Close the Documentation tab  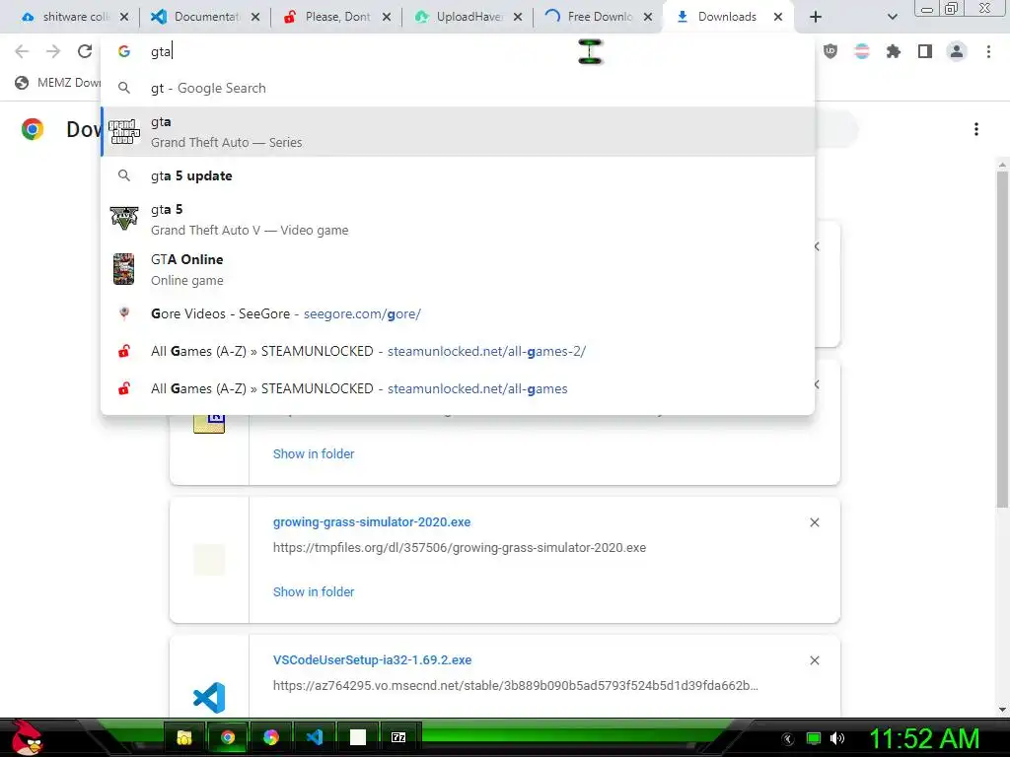255,17
